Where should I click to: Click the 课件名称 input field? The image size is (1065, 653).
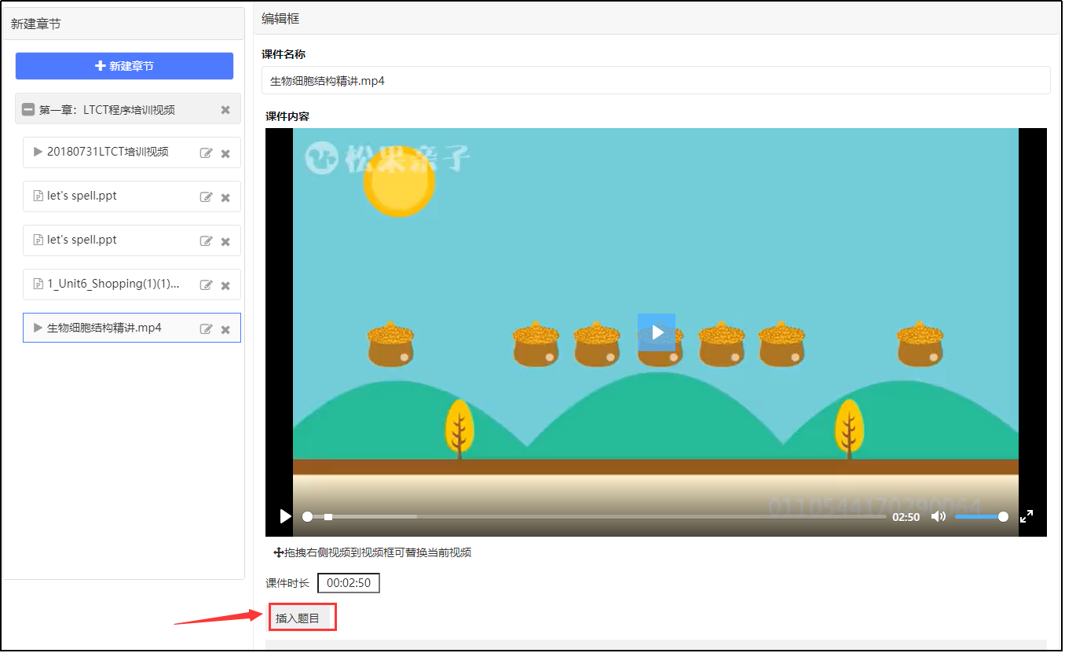(x=656, y=80)
